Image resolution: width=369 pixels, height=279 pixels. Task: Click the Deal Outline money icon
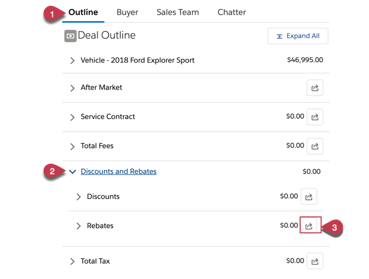click(x=70, y=36)
